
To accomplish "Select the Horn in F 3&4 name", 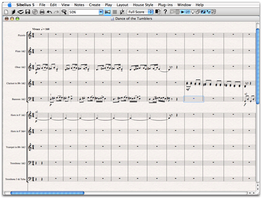I will pos(18,131).
